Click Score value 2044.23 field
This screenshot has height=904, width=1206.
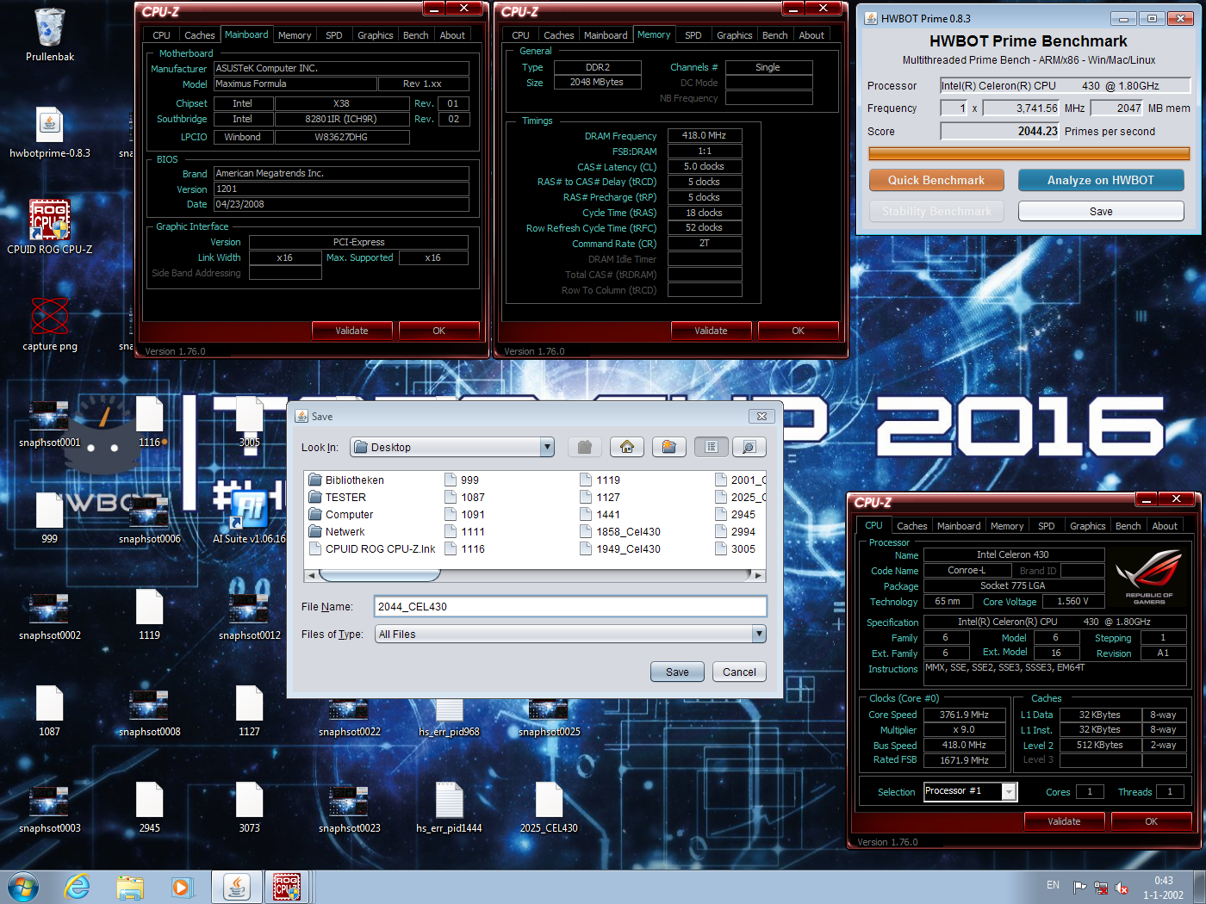(x=999, y=131)
